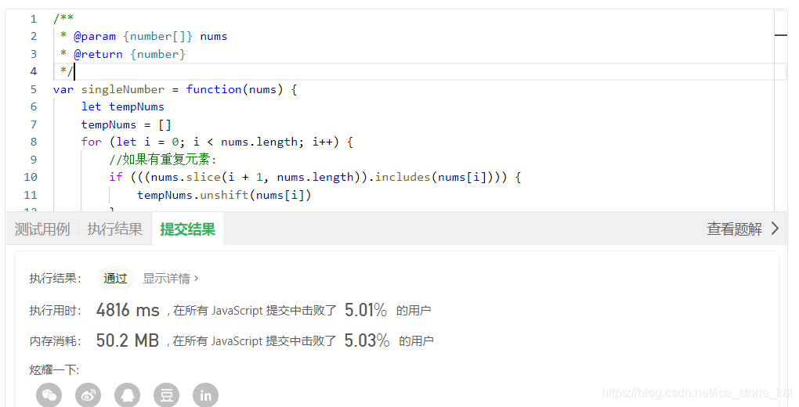
Task: Click line number 8 in gutter
Action: [34, 142]
